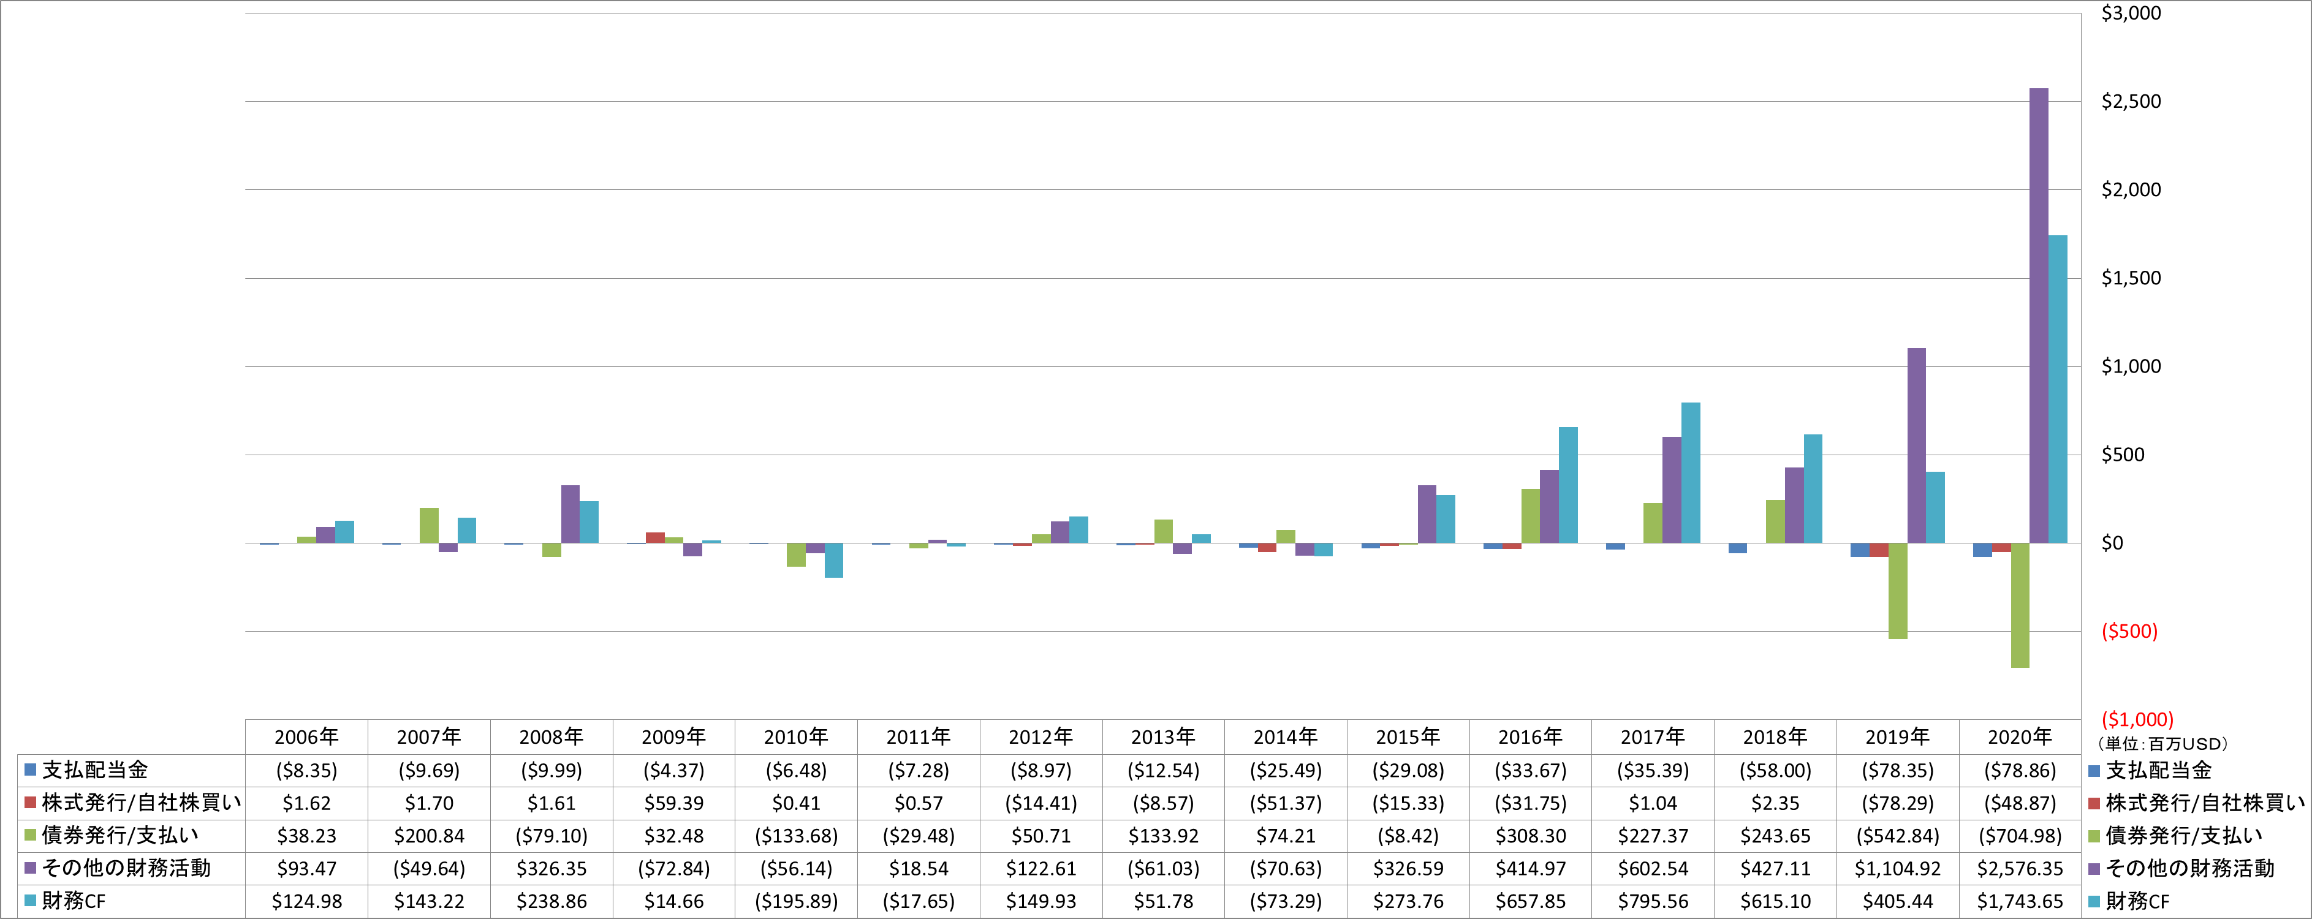2312x919 pixels.
Task: Click the teal negative 2010年 財務CF bar
Action: (x=834, y=560)
